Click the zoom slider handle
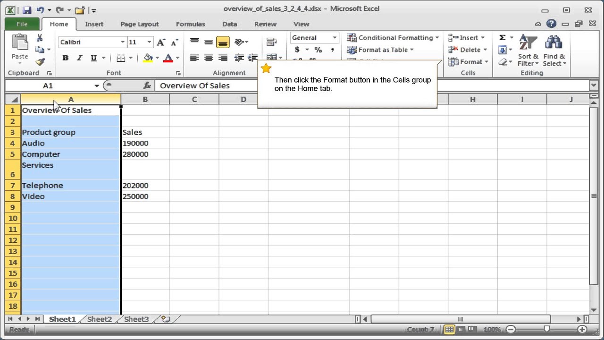This screenshot has width=604, height=340. tap(546, 329)
